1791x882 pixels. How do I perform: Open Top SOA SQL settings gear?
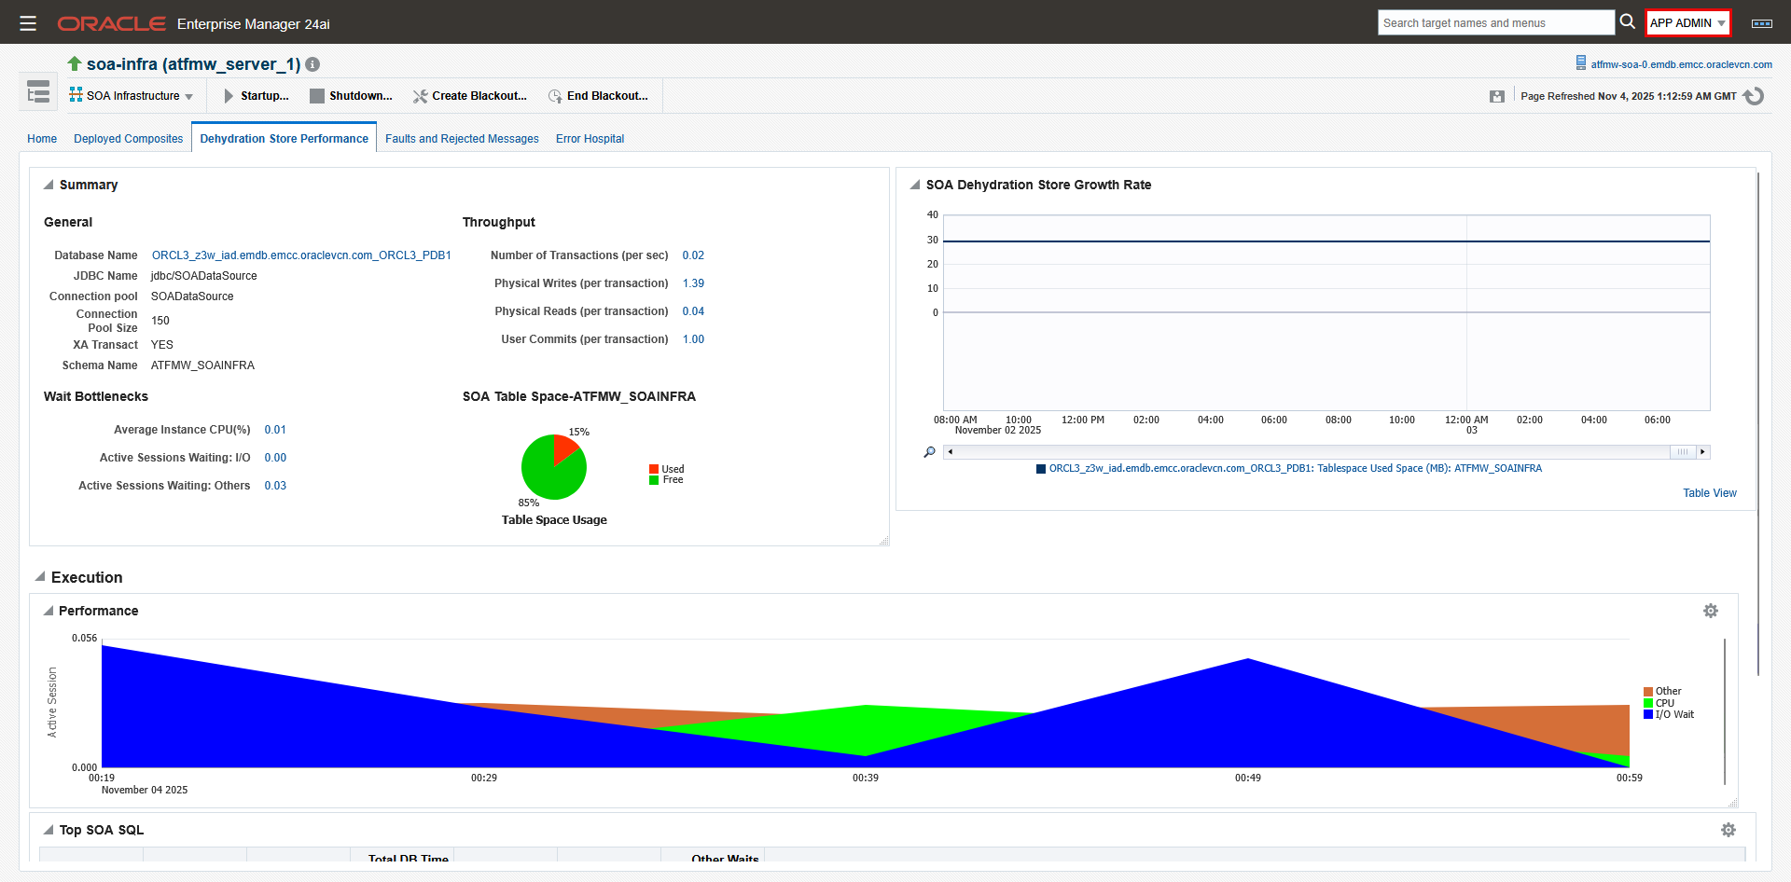[1728, 830]
